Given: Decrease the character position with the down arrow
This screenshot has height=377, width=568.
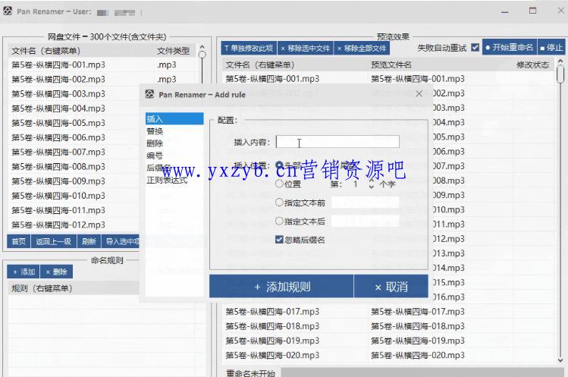Looking at the screenshot, I should 372,187.
